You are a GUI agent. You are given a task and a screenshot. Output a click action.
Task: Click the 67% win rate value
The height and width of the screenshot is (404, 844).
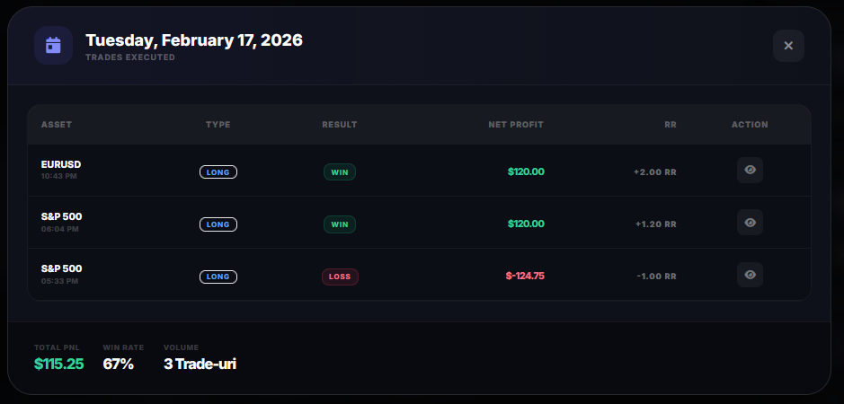[x=118, y=364]
